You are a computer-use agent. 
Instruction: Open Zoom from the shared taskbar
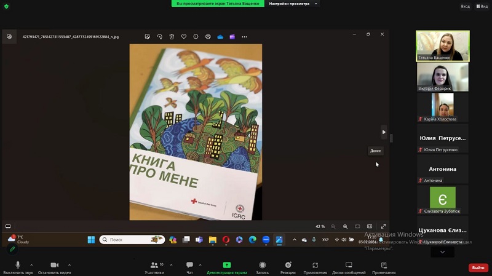click(266, 240)
